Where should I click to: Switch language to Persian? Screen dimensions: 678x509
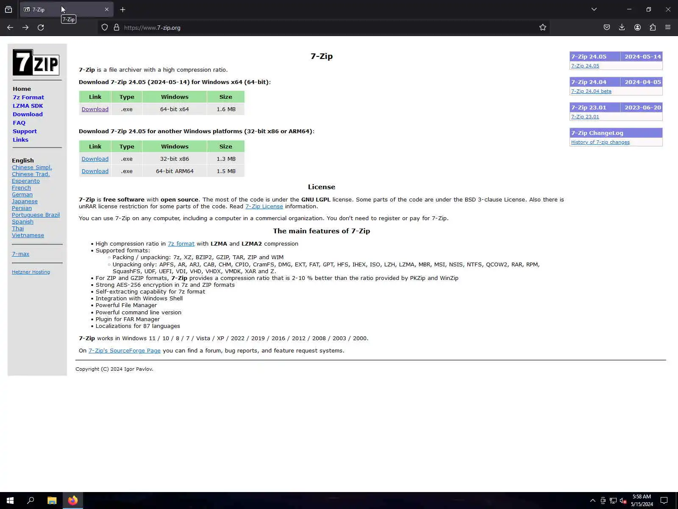[22, 208]
